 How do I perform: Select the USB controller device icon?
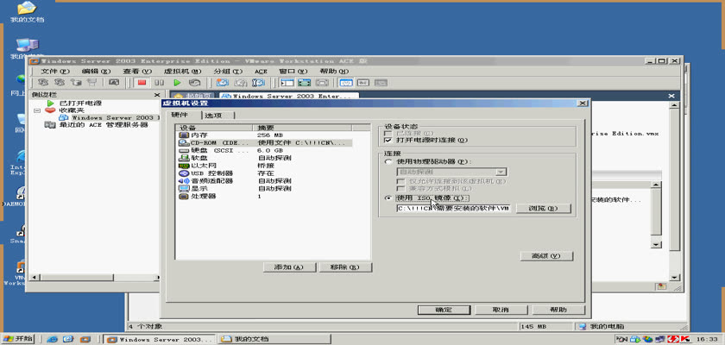pos(184,173)
